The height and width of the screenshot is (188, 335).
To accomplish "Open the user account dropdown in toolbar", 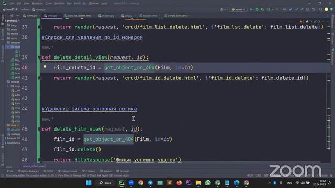I will 223,9.
